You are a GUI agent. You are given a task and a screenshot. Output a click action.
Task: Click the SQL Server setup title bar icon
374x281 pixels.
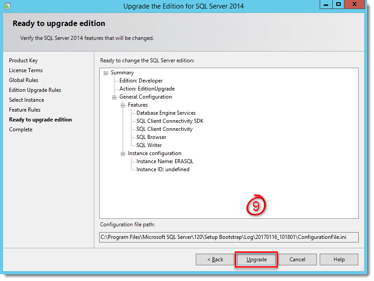(7, 6)
